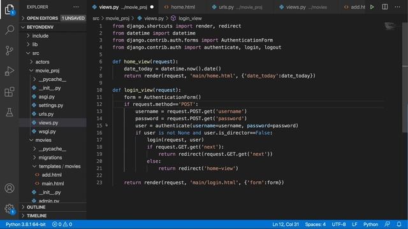Open the Extensions view icon

tap(10, 92)
